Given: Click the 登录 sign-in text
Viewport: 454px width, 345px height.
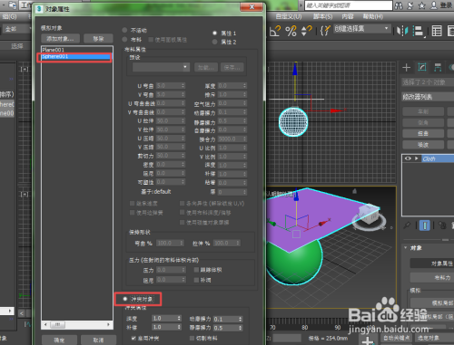Looking at the screenshot, I should click(446, 5).
